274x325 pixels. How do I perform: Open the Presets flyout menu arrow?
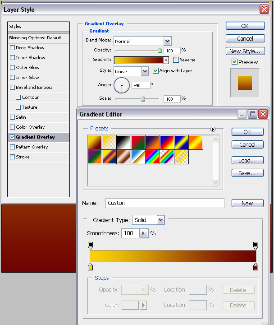pyautogui.click(x=213, y=130)
